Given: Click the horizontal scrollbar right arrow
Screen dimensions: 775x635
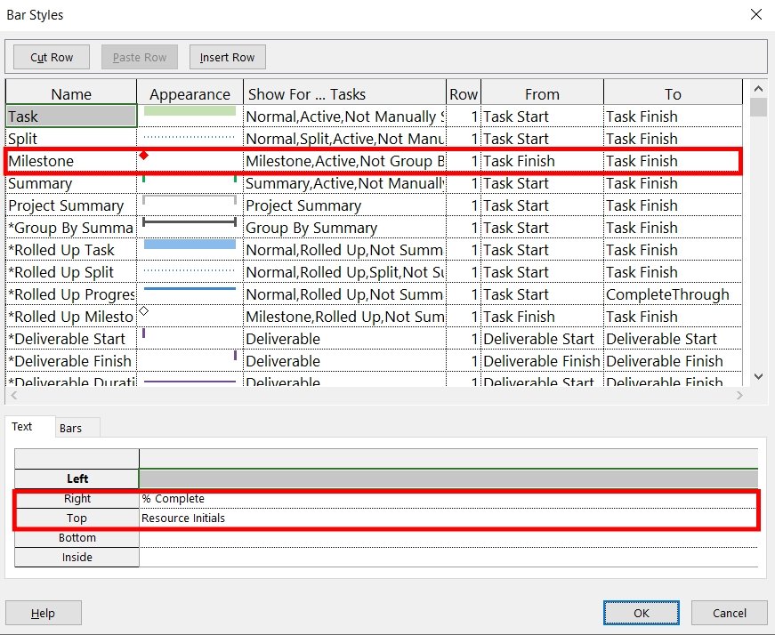Looking at the screenshot, I should click(x=739, y=395).
